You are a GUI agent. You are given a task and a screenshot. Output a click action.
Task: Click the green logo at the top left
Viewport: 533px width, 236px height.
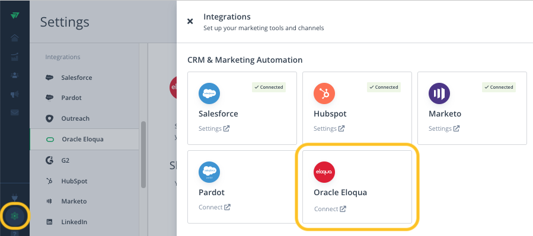click(x=15, y=15)
